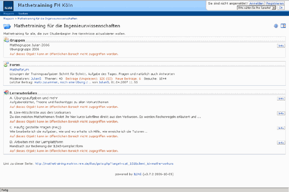
Task: Click 'B. Live-Mitschnitte aus den Vorkursen' title
Action: [40, 113]
